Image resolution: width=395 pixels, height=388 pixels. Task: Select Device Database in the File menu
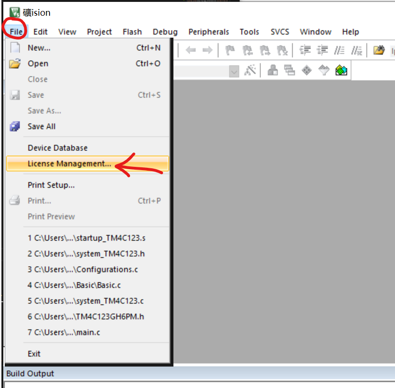[x=58, y=148]
